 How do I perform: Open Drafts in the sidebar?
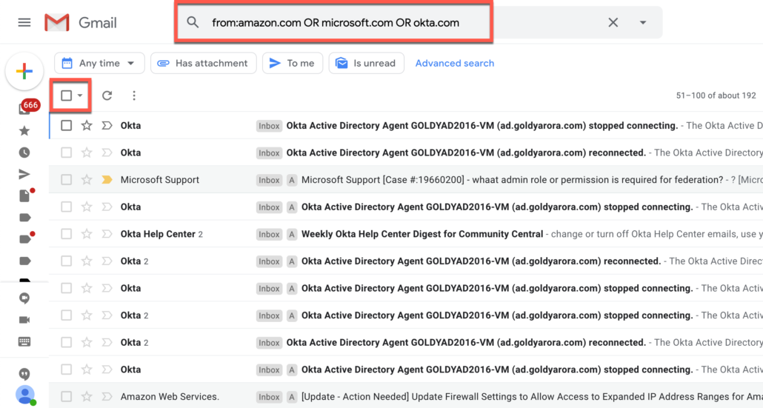pos(25,195)
